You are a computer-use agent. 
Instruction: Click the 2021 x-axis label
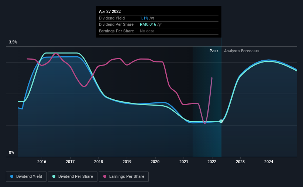(x=183, y=162)
